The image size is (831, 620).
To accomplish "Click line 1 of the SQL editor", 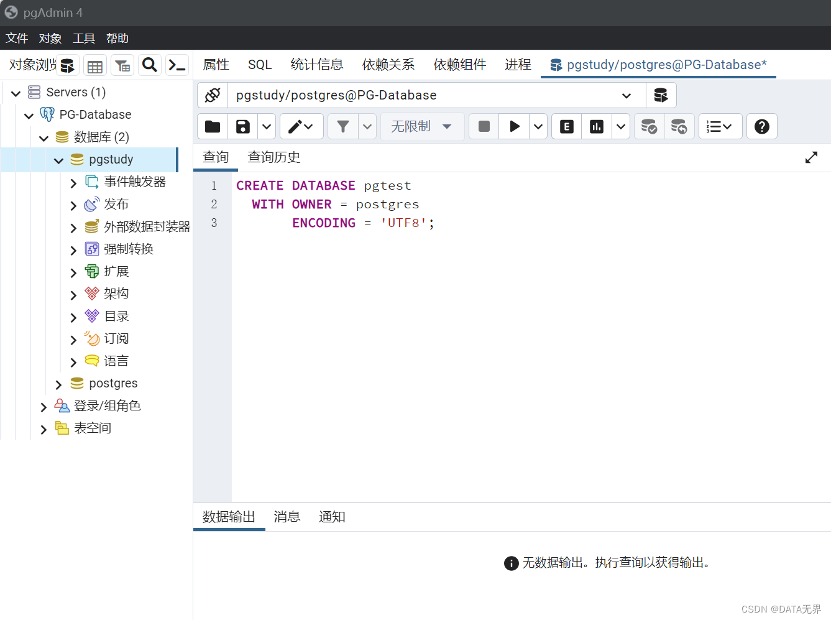I will (323, 185).
